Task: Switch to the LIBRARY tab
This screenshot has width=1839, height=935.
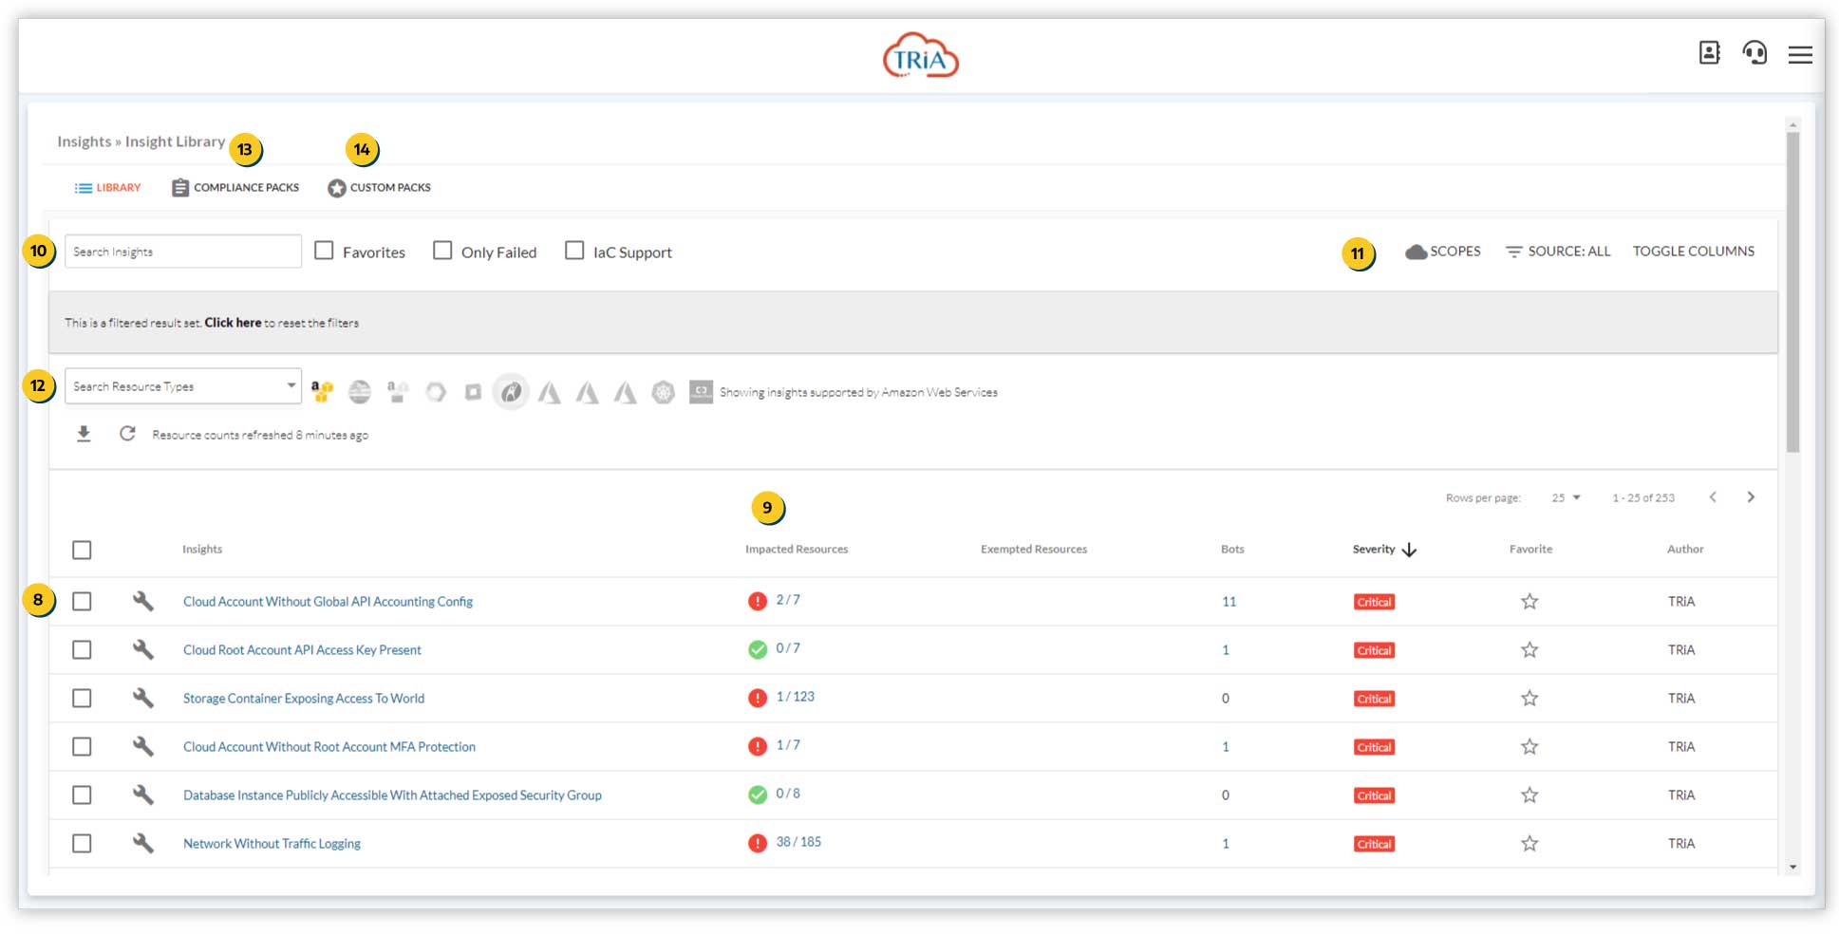Action: point(107,188)
